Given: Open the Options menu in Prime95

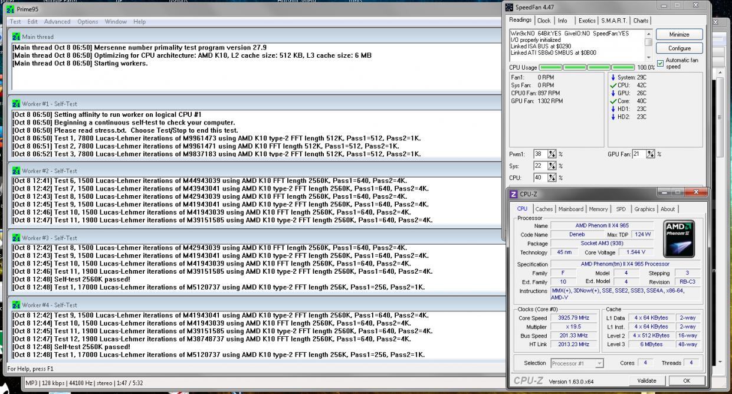Looking at the screenshot, I should coord(88,22).
